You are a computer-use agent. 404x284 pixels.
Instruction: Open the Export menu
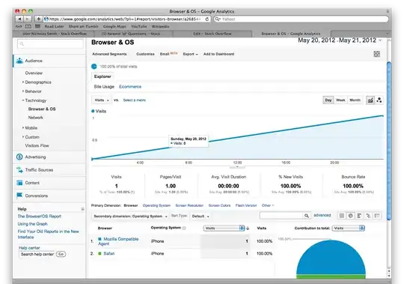tap(190, 54)
